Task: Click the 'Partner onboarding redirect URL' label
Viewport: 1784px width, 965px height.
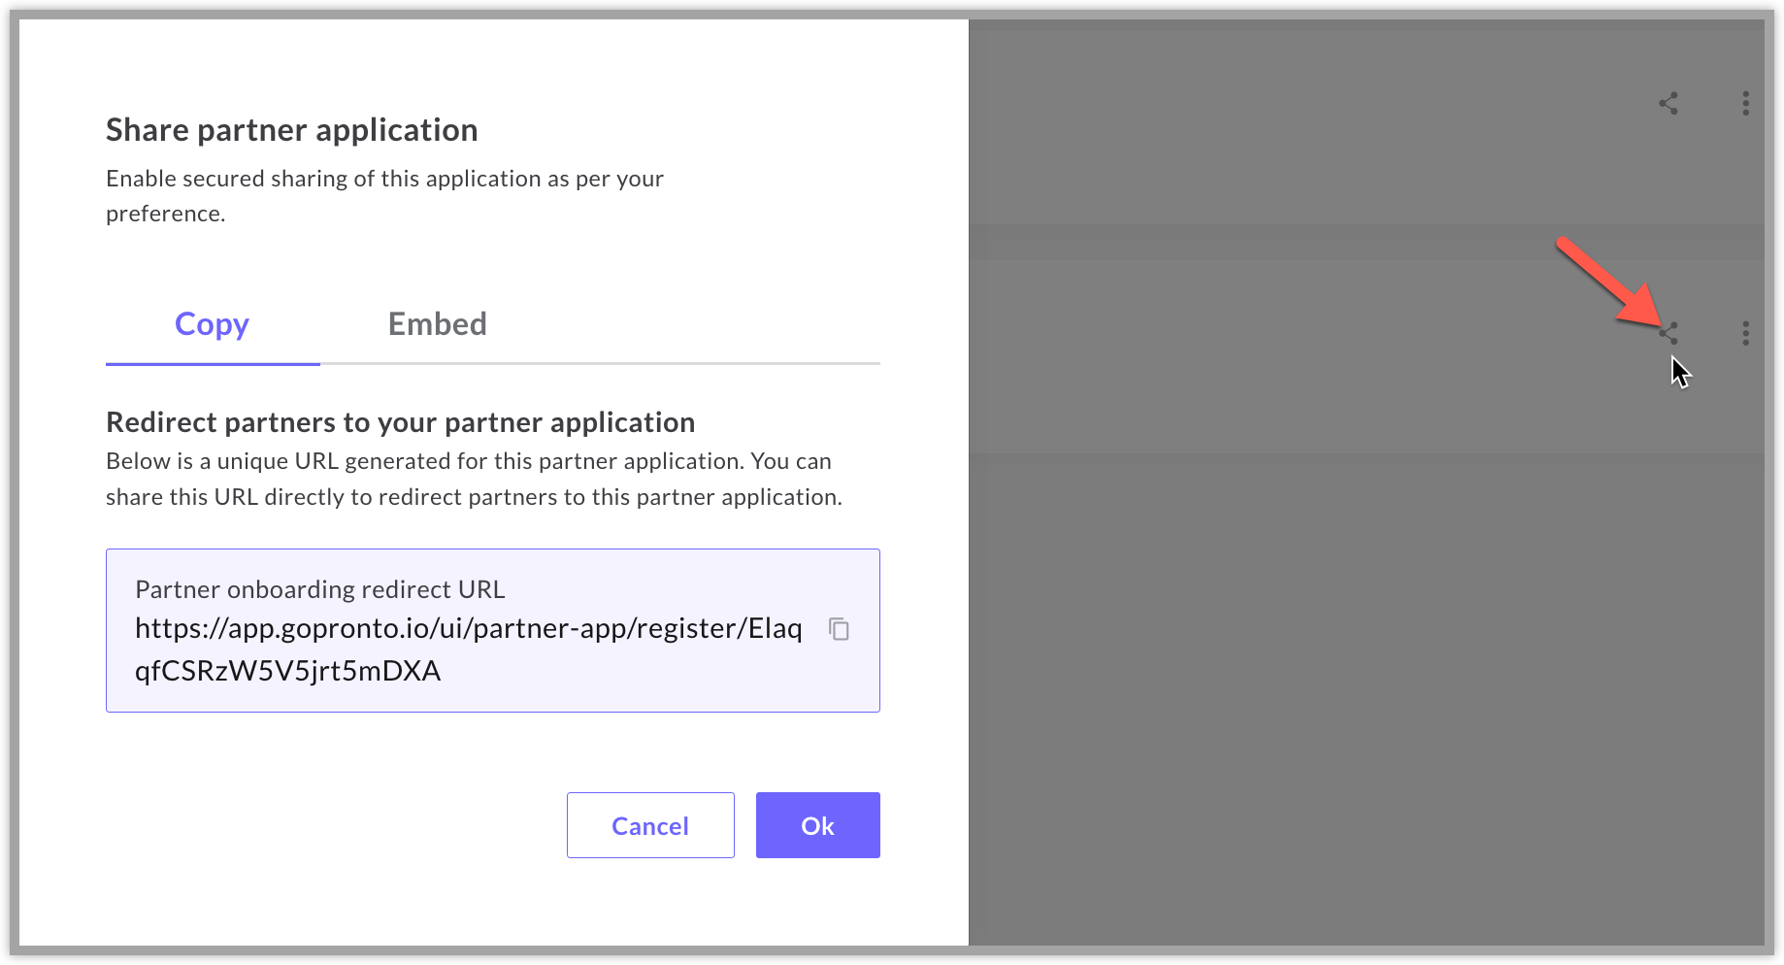Action: point(319,589)
